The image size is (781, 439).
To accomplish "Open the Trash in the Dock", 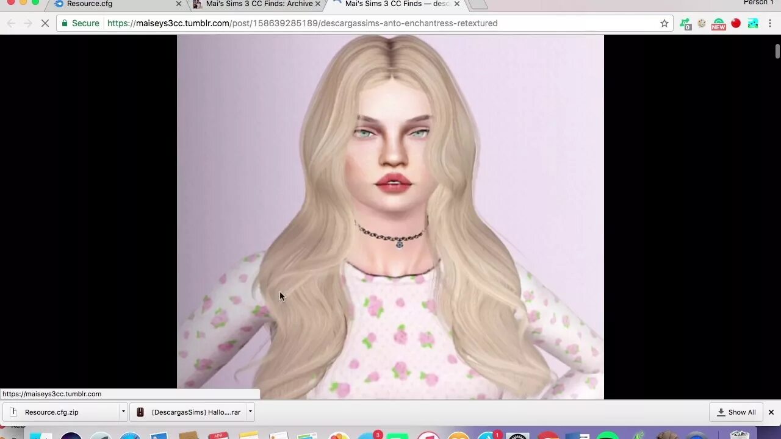I will (740, 435).
